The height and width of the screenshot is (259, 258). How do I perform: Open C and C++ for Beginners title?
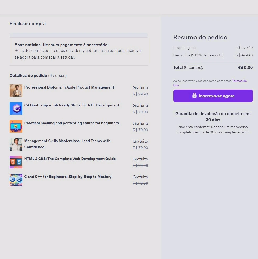point(68,177)
